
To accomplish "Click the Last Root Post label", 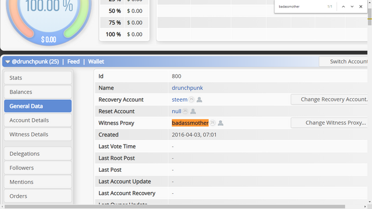I will point(116,158).
